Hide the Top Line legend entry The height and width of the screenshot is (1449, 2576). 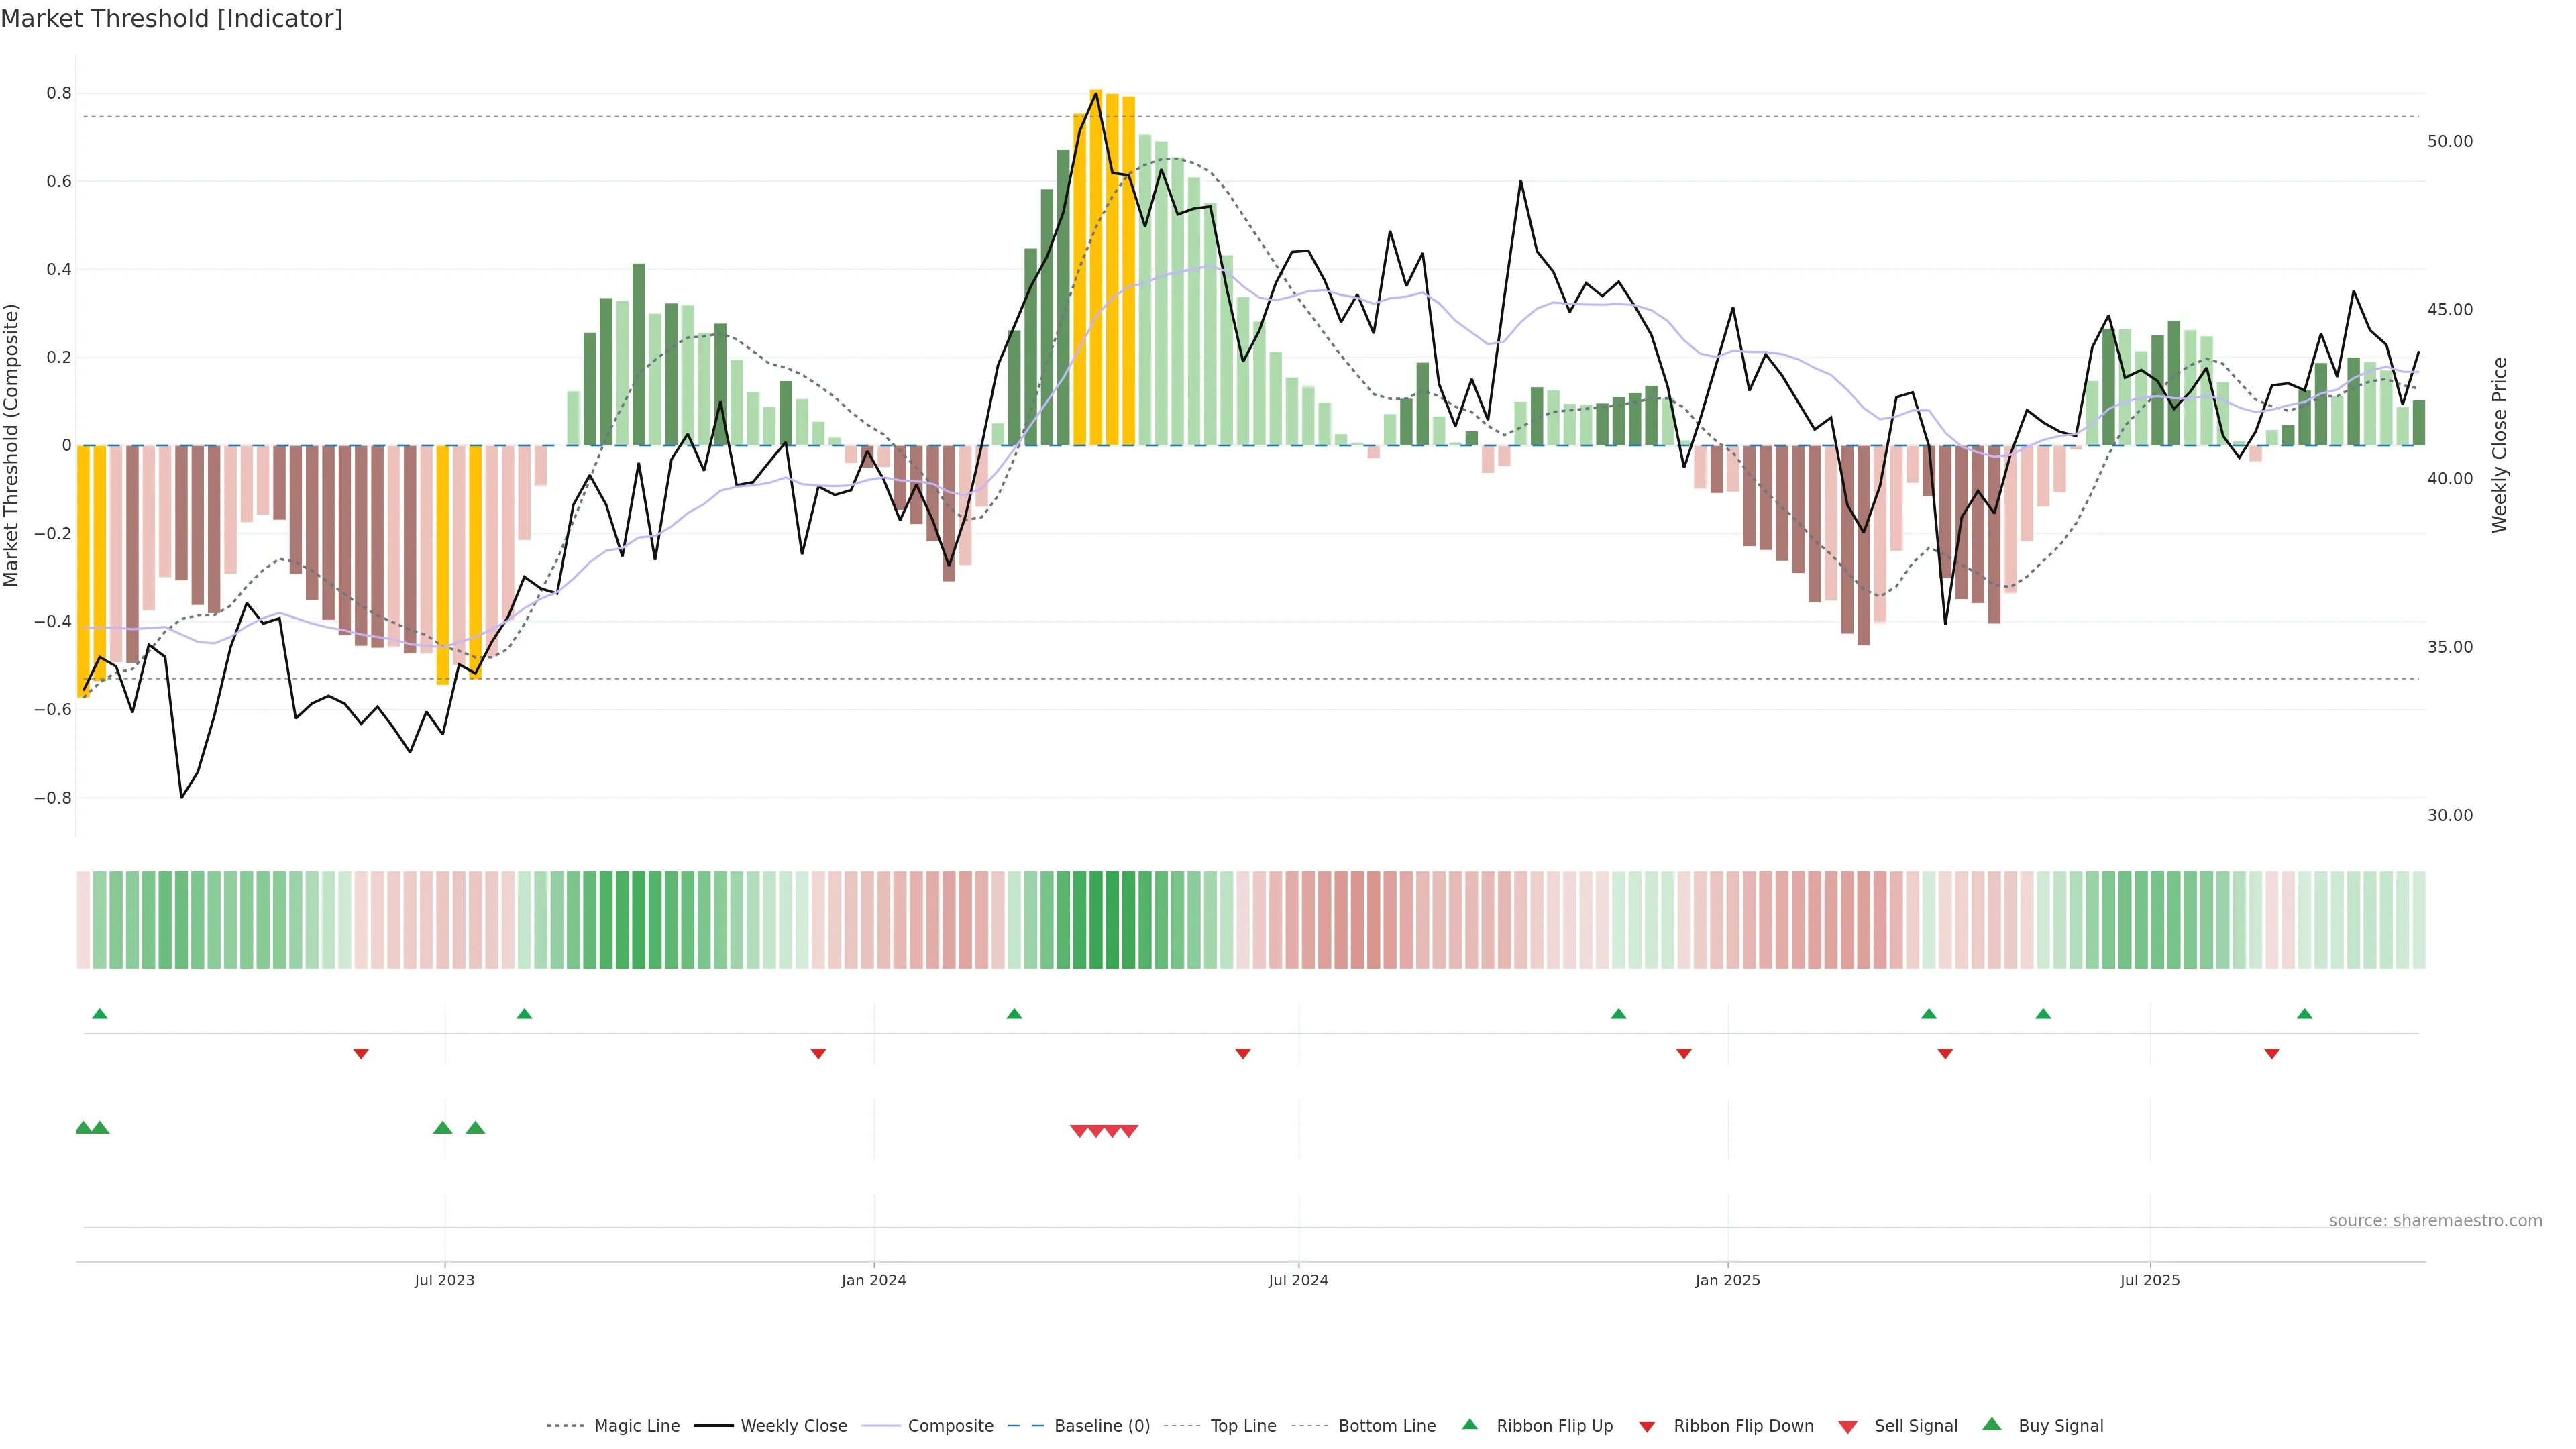pyautogui.click(x=1243, y=1426)
